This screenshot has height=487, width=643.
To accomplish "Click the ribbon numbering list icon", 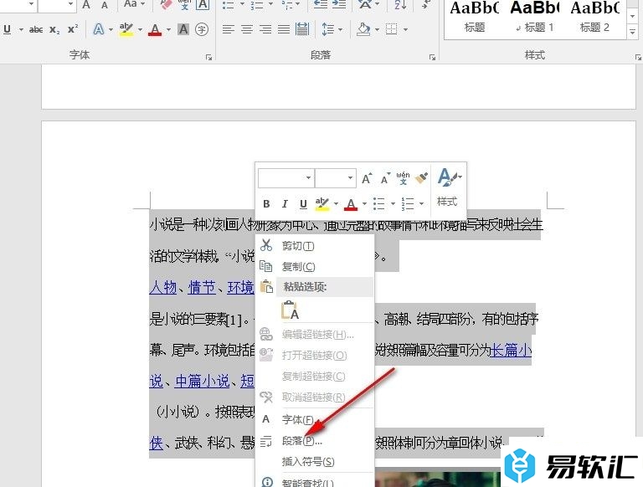I will click(x=257, y=5).
